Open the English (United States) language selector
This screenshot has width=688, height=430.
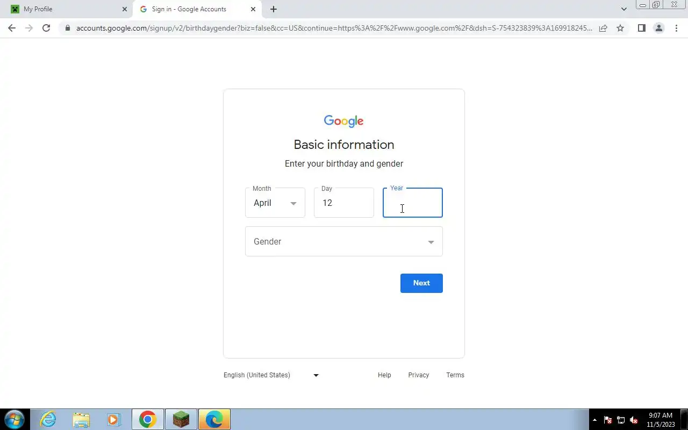pos(271,375)
